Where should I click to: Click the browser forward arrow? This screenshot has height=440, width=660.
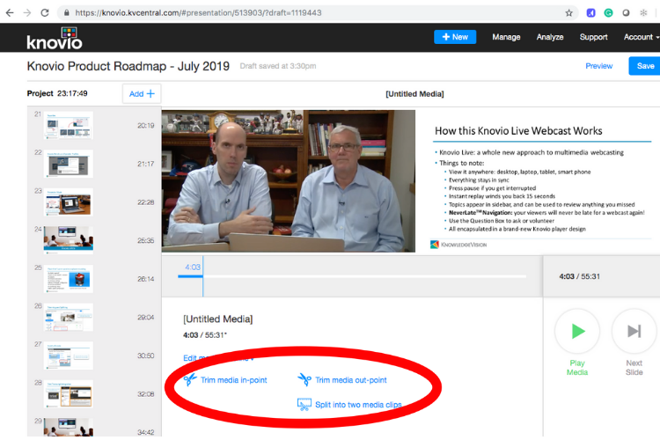[27, 12]
